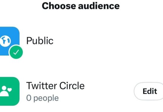
Task: Toggle the selected state of the Public option
Action: pyautogui.click(x=16, y=52)
